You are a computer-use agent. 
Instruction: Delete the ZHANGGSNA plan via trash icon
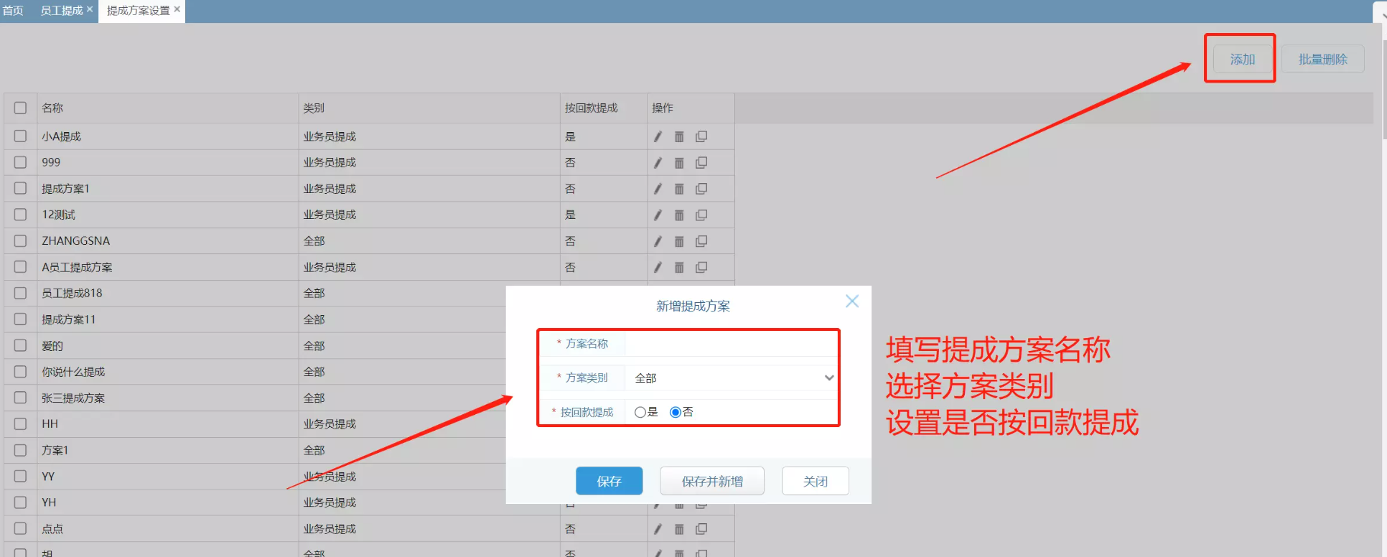pos(679,241)
